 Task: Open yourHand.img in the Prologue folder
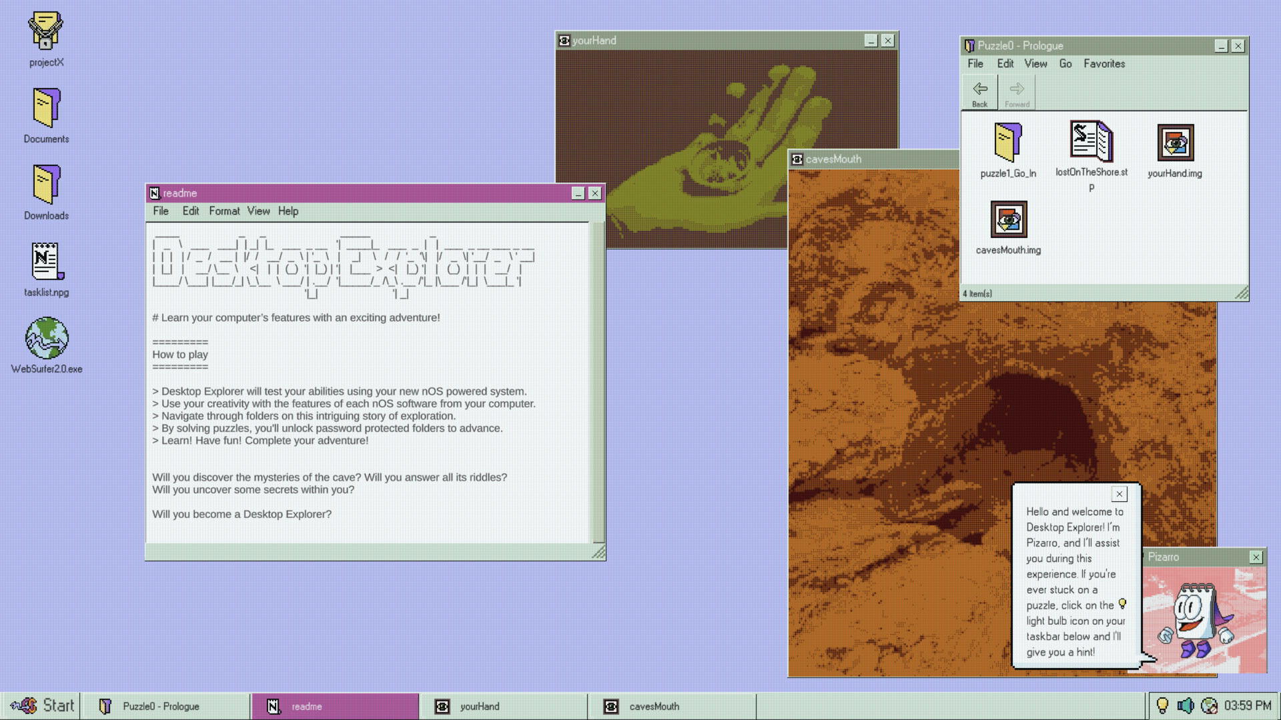[1174, 143]
